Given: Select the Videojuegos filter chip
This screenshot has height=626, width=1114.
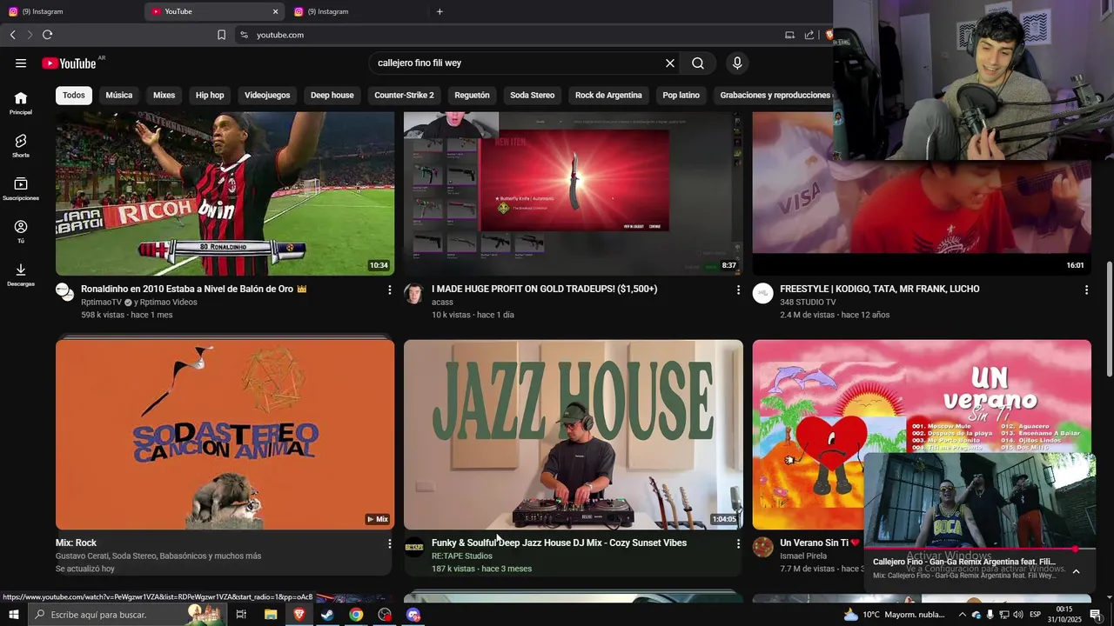Looking at the screenshot, I should click(267, 95).
